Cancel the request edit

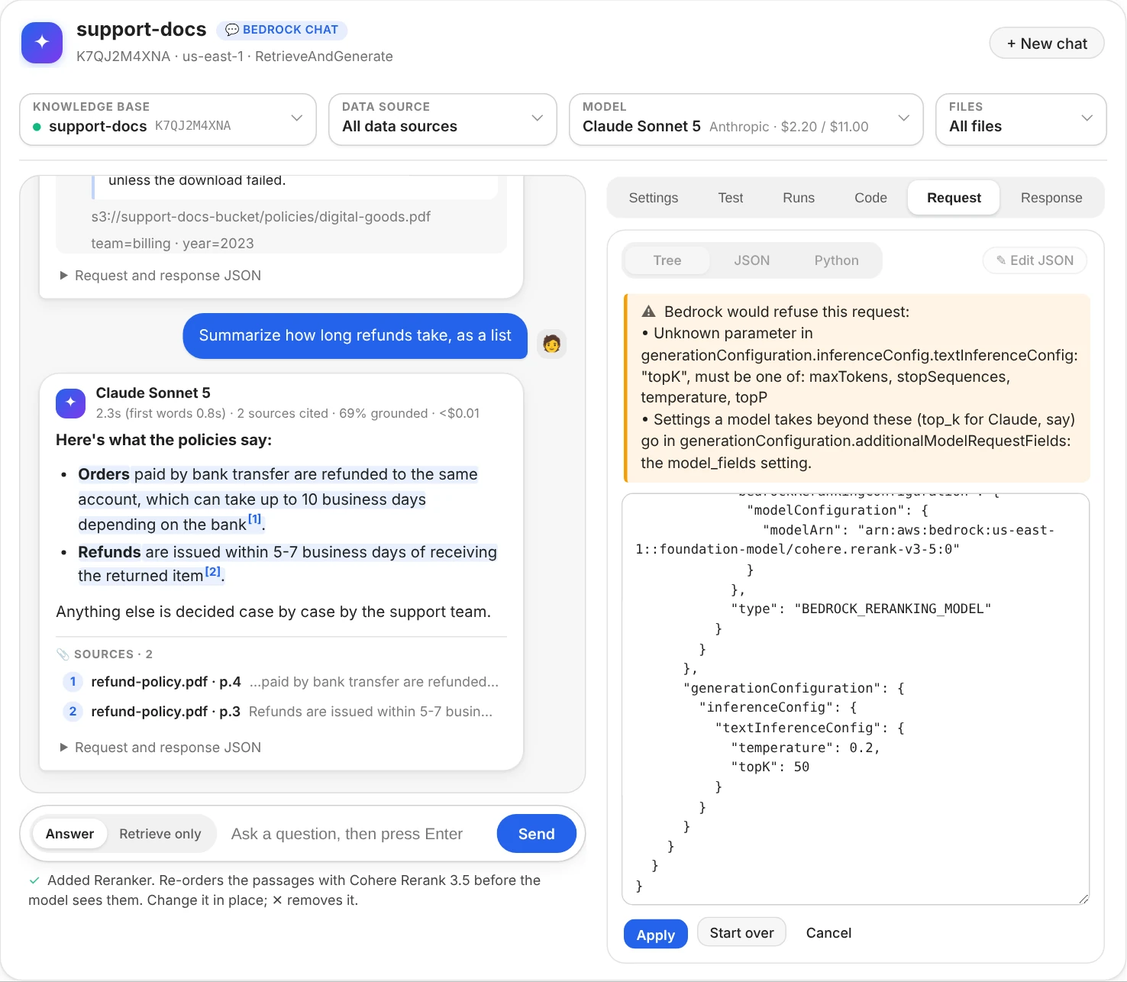tap(828, 933)
